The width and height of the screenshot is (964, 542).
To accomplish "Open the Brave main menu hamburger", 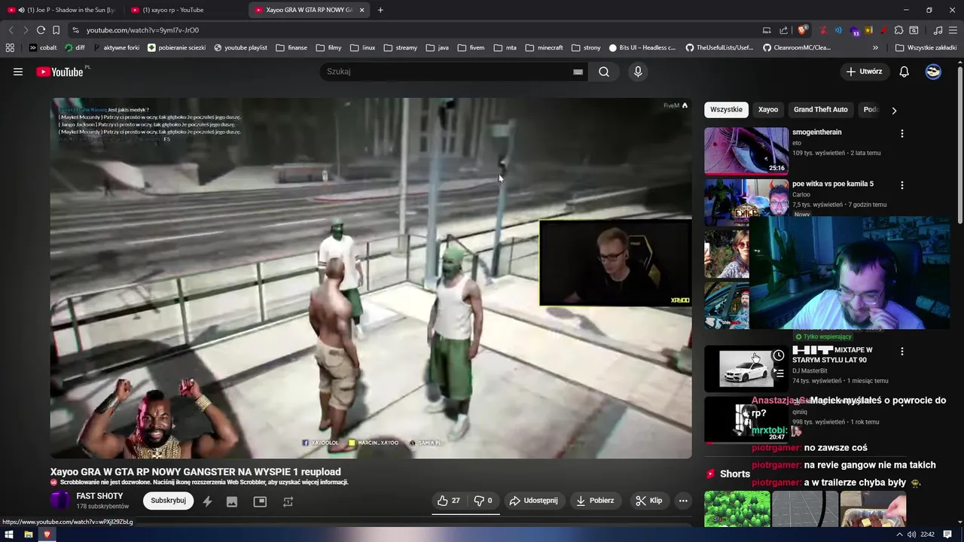I will pos(953,30).
